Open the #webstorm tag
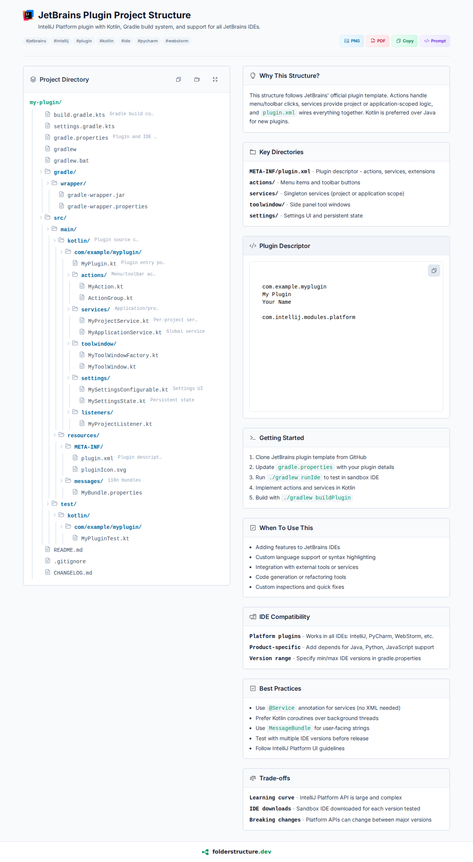This screenshot has width=473, height=862. pyautogui.click(x=177, y=41)
